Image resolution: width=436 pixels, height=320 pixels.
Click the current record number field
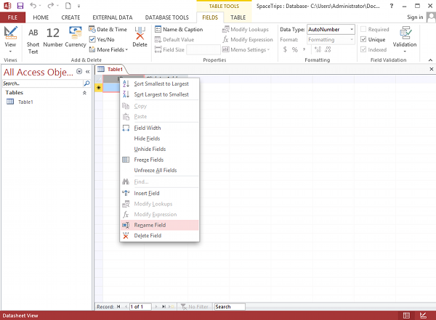[x=140, y=306]
